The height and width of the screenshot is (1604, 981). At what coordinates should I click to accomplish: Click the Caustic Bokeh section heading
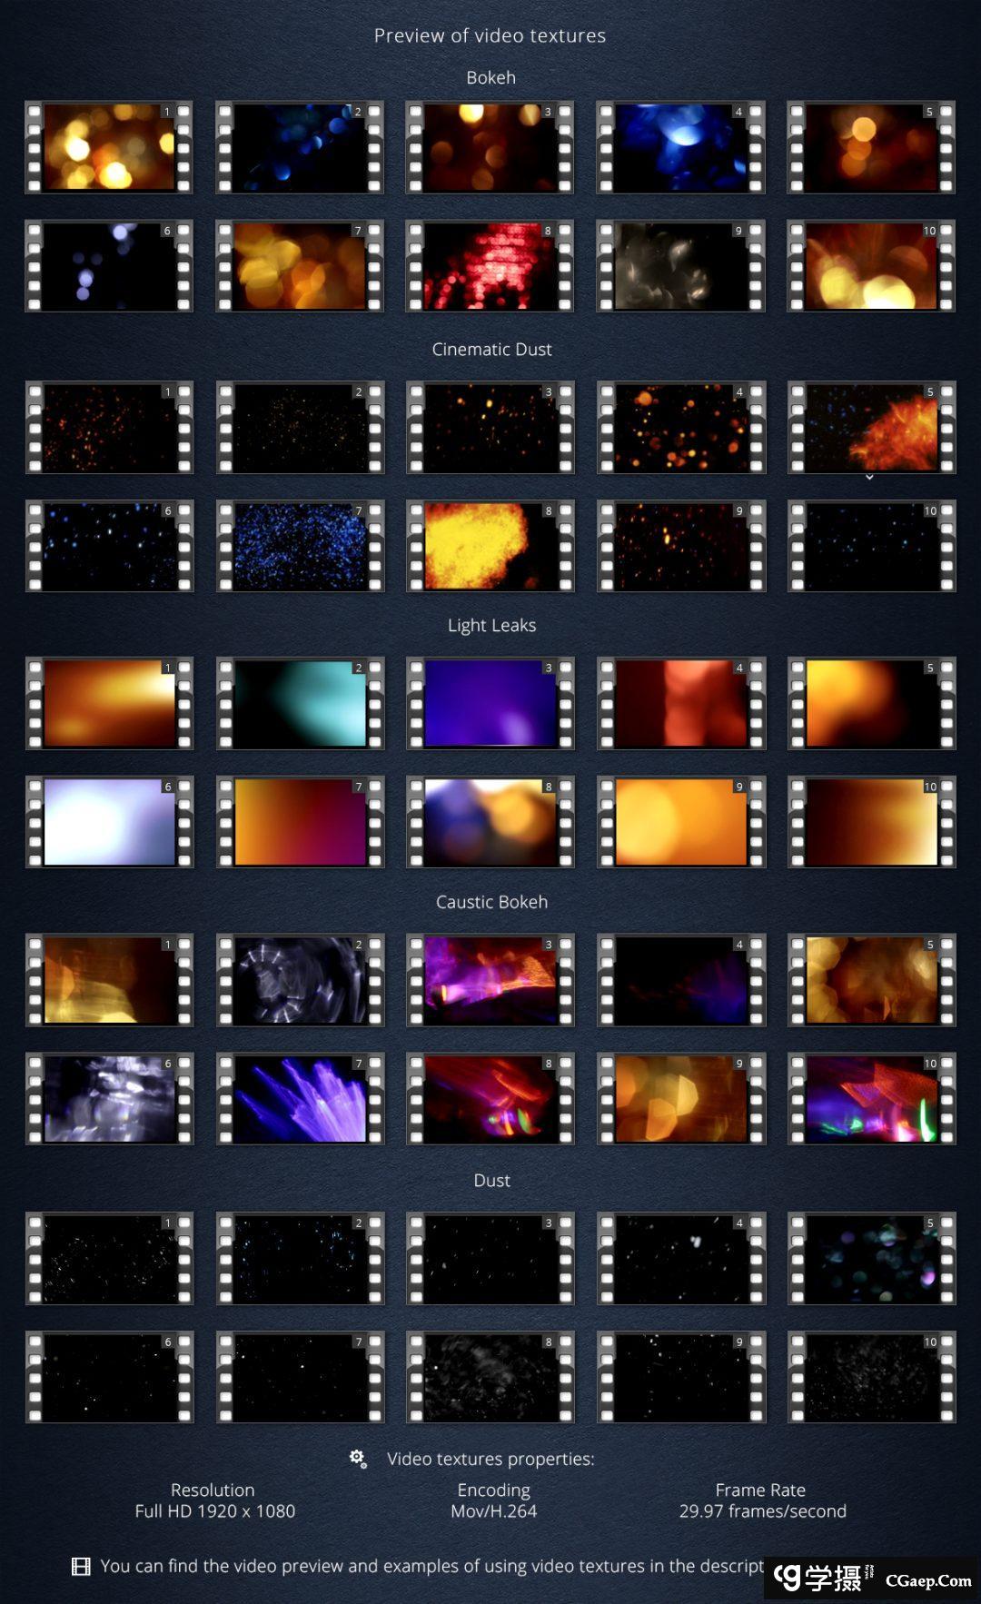tap(491, 902)
